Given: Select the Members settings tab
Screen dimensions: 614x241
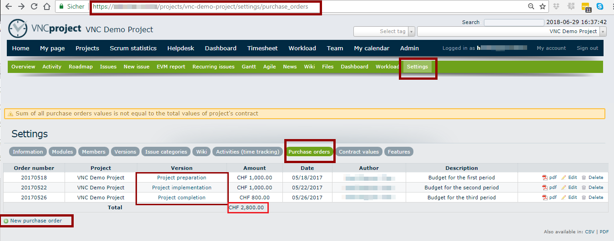Looking at the screenshot, I should (94, 152).
